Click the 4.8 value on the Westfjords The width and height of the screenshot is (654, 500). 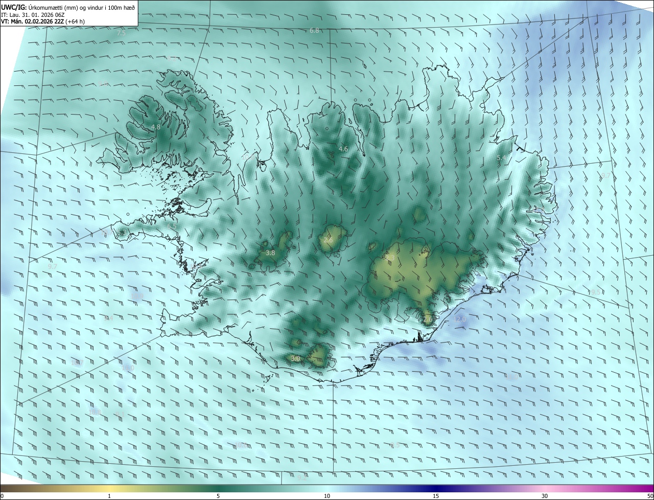tap(156, 127)
